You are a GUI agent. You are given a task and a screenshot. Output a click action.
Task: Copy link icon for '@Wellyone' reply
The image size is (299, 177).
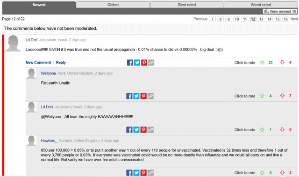coord(150,130)
